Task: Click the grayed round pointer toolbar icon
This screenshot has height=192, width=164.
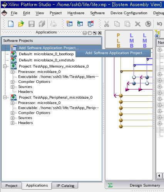Action: tap(148, 24)
